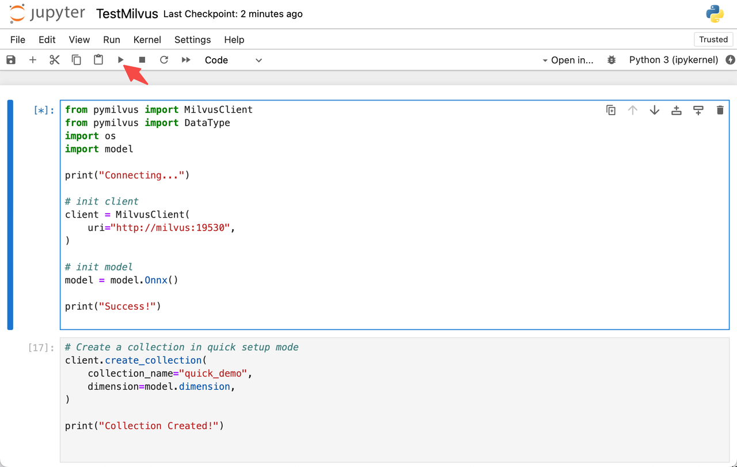
Task: Delete the active cell with the trash icon
Action: pos(720,110)
